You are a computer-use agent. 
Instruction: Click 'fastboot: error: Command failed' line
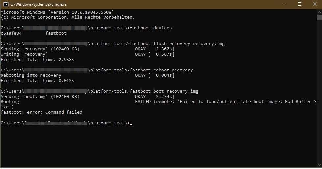[41, 112]
